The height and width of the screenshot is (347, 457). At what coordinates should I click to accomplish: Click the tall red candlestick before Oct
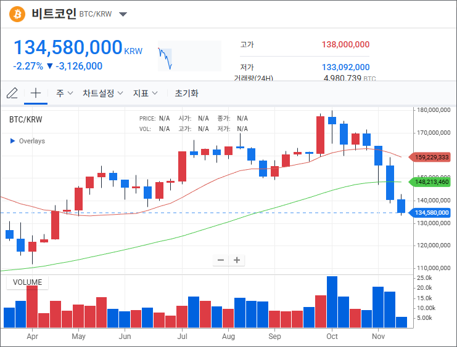(320, 135)
